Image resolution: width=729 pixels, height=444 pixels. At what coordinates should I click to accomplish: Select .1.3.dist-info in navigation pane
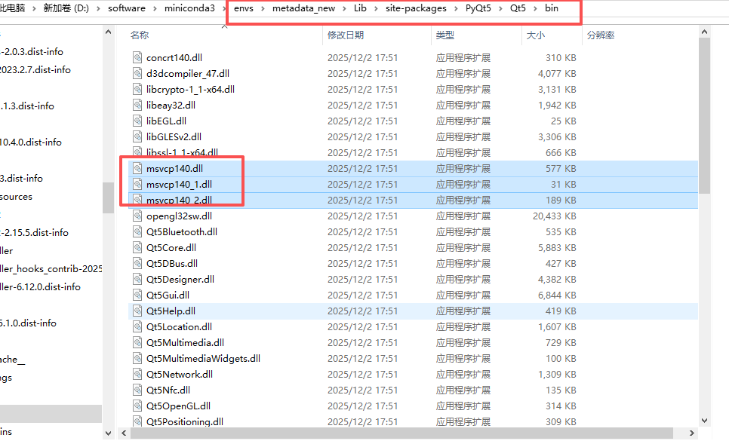point(27,106)
